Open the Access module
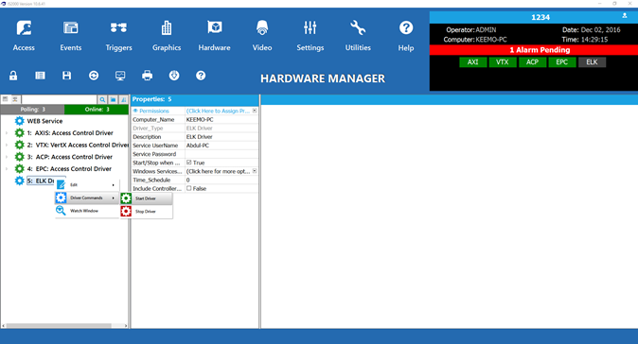Image resolution: width=638 pixels, height=344 pixels. coord(24,35)
